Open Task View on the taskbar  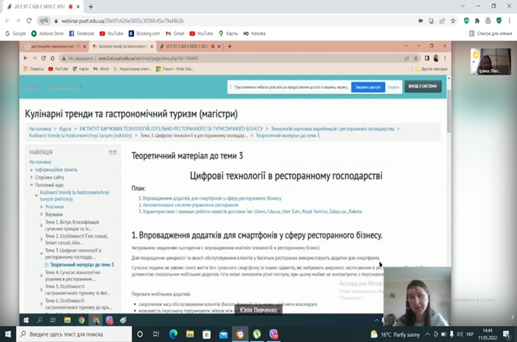[156, 334]
